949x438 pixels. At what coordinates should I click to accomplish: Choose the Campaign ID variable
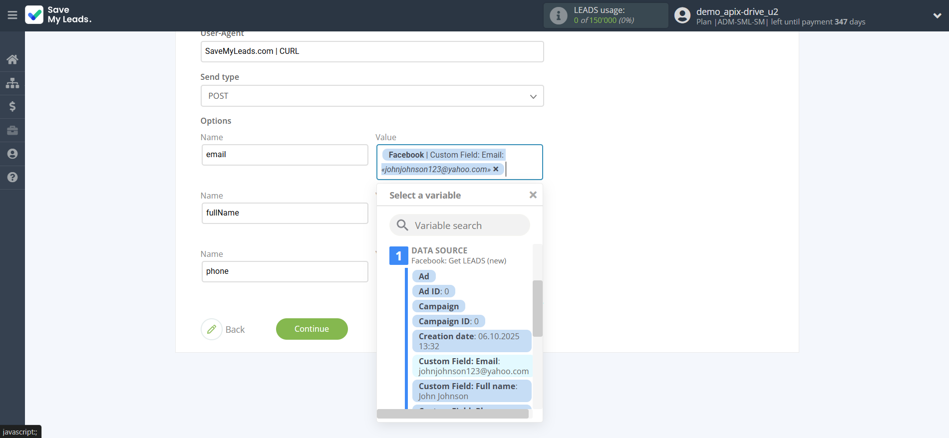tap(448, 321)
